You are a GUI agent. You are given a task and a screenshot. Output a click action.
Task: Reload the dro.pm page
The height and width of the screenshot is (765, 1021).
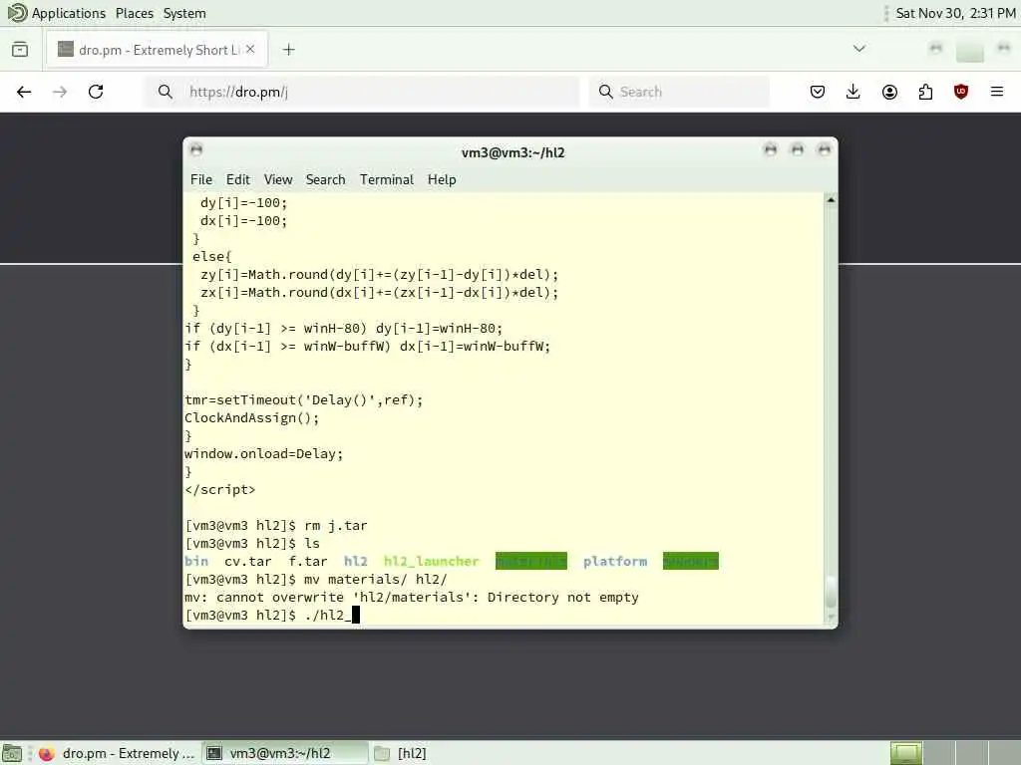[x=96, y=92]
